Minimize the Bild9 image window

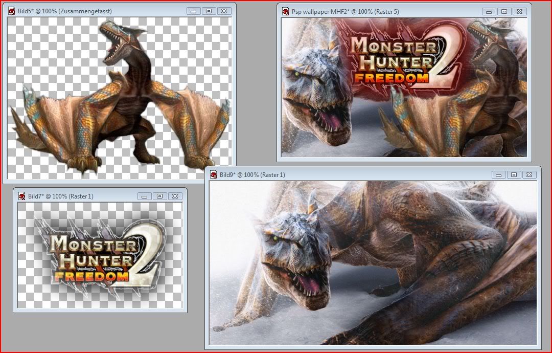click(x=498, y=175)
